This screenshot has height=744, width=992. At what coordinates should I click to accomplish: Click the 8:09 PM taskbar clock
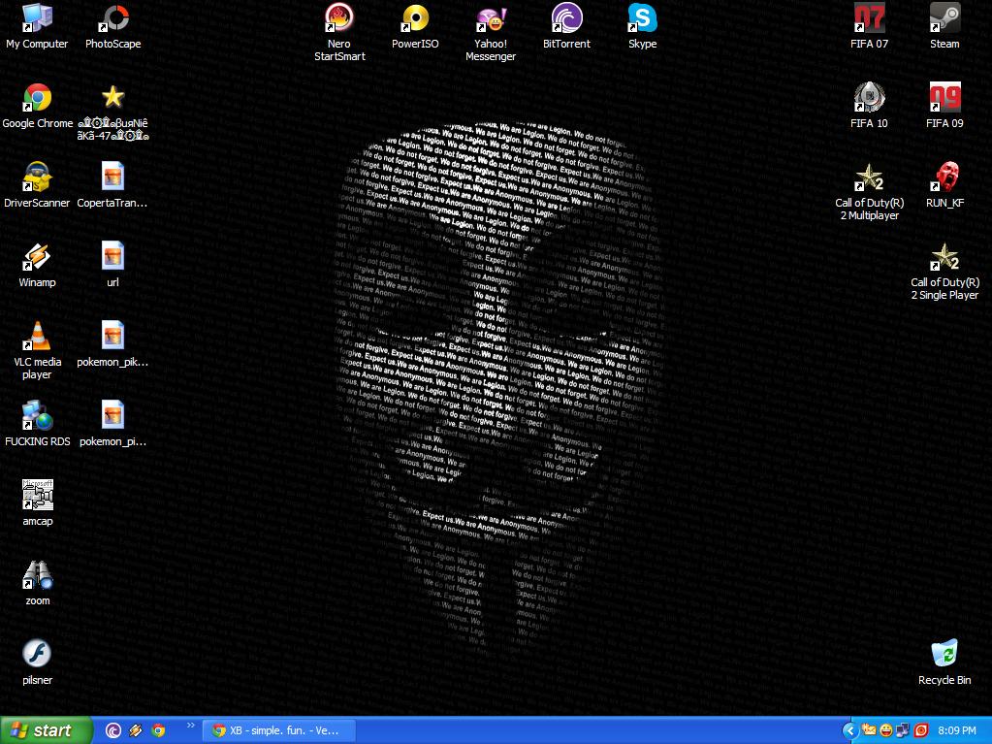pos(957,730)
